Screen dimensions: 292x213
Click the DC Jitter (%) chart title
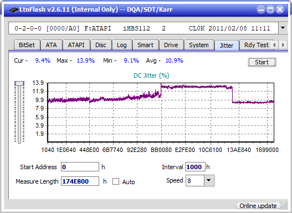coord(151,75)
